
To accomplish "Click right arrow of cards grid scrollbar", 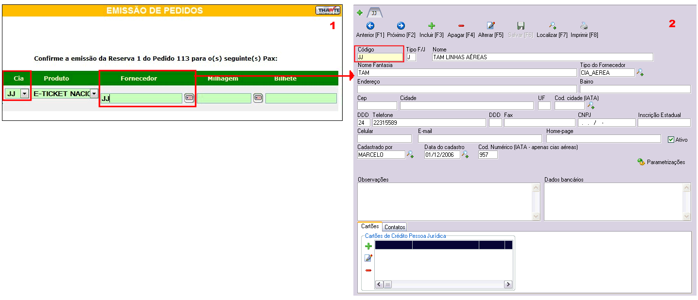I will pos(508,284).
